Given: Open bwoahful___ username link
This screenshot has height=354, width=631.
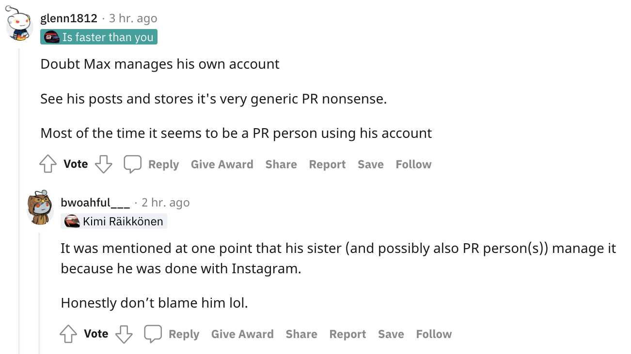Looking at the screenshot, I should click(95, 202).
